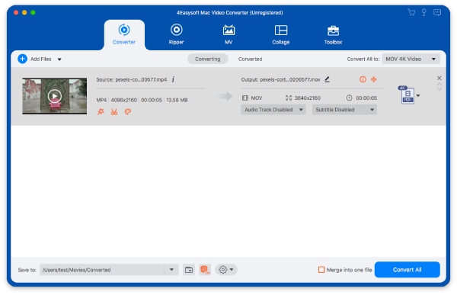Viewport: 457px width, 295px height.
Task: Open the color palette effect icon
Action: tap(128, 111)
